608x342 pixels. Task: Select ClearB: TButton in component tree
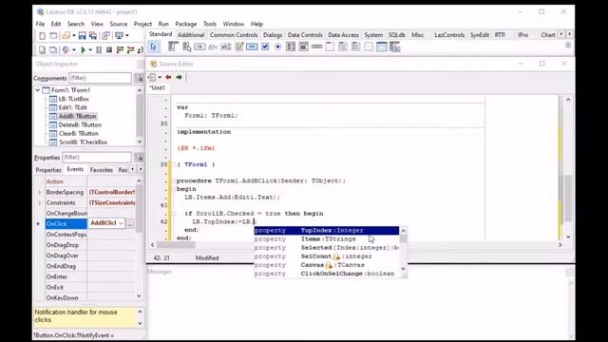pos(78,133)
